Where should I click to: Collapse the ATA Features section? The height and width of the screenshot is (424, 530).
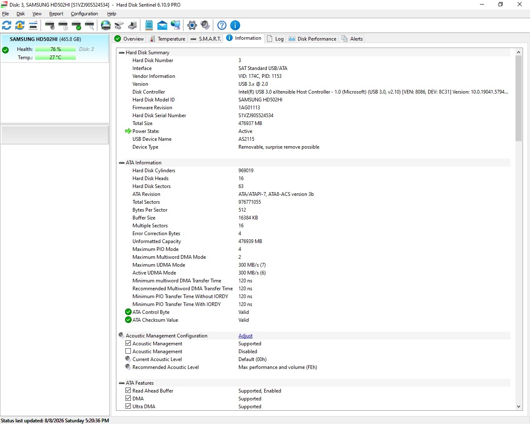(122, 383)
